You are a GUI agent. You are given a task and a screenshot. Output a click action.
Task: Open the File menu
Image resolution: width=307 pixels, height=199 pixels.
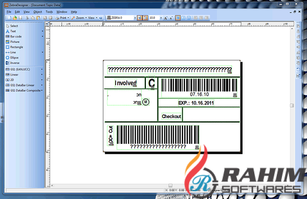pos(9,12)
